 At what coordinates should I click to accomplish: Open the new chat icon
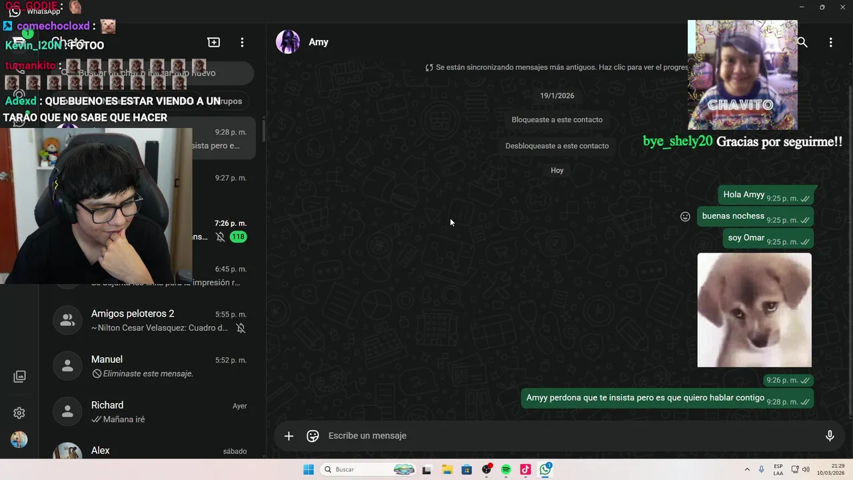pos(214,42)
